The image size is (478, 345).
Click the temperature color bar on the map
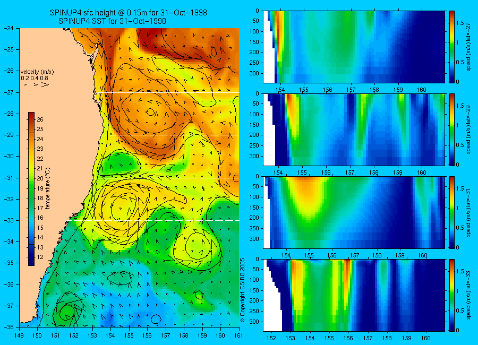[x=31, y=189]
